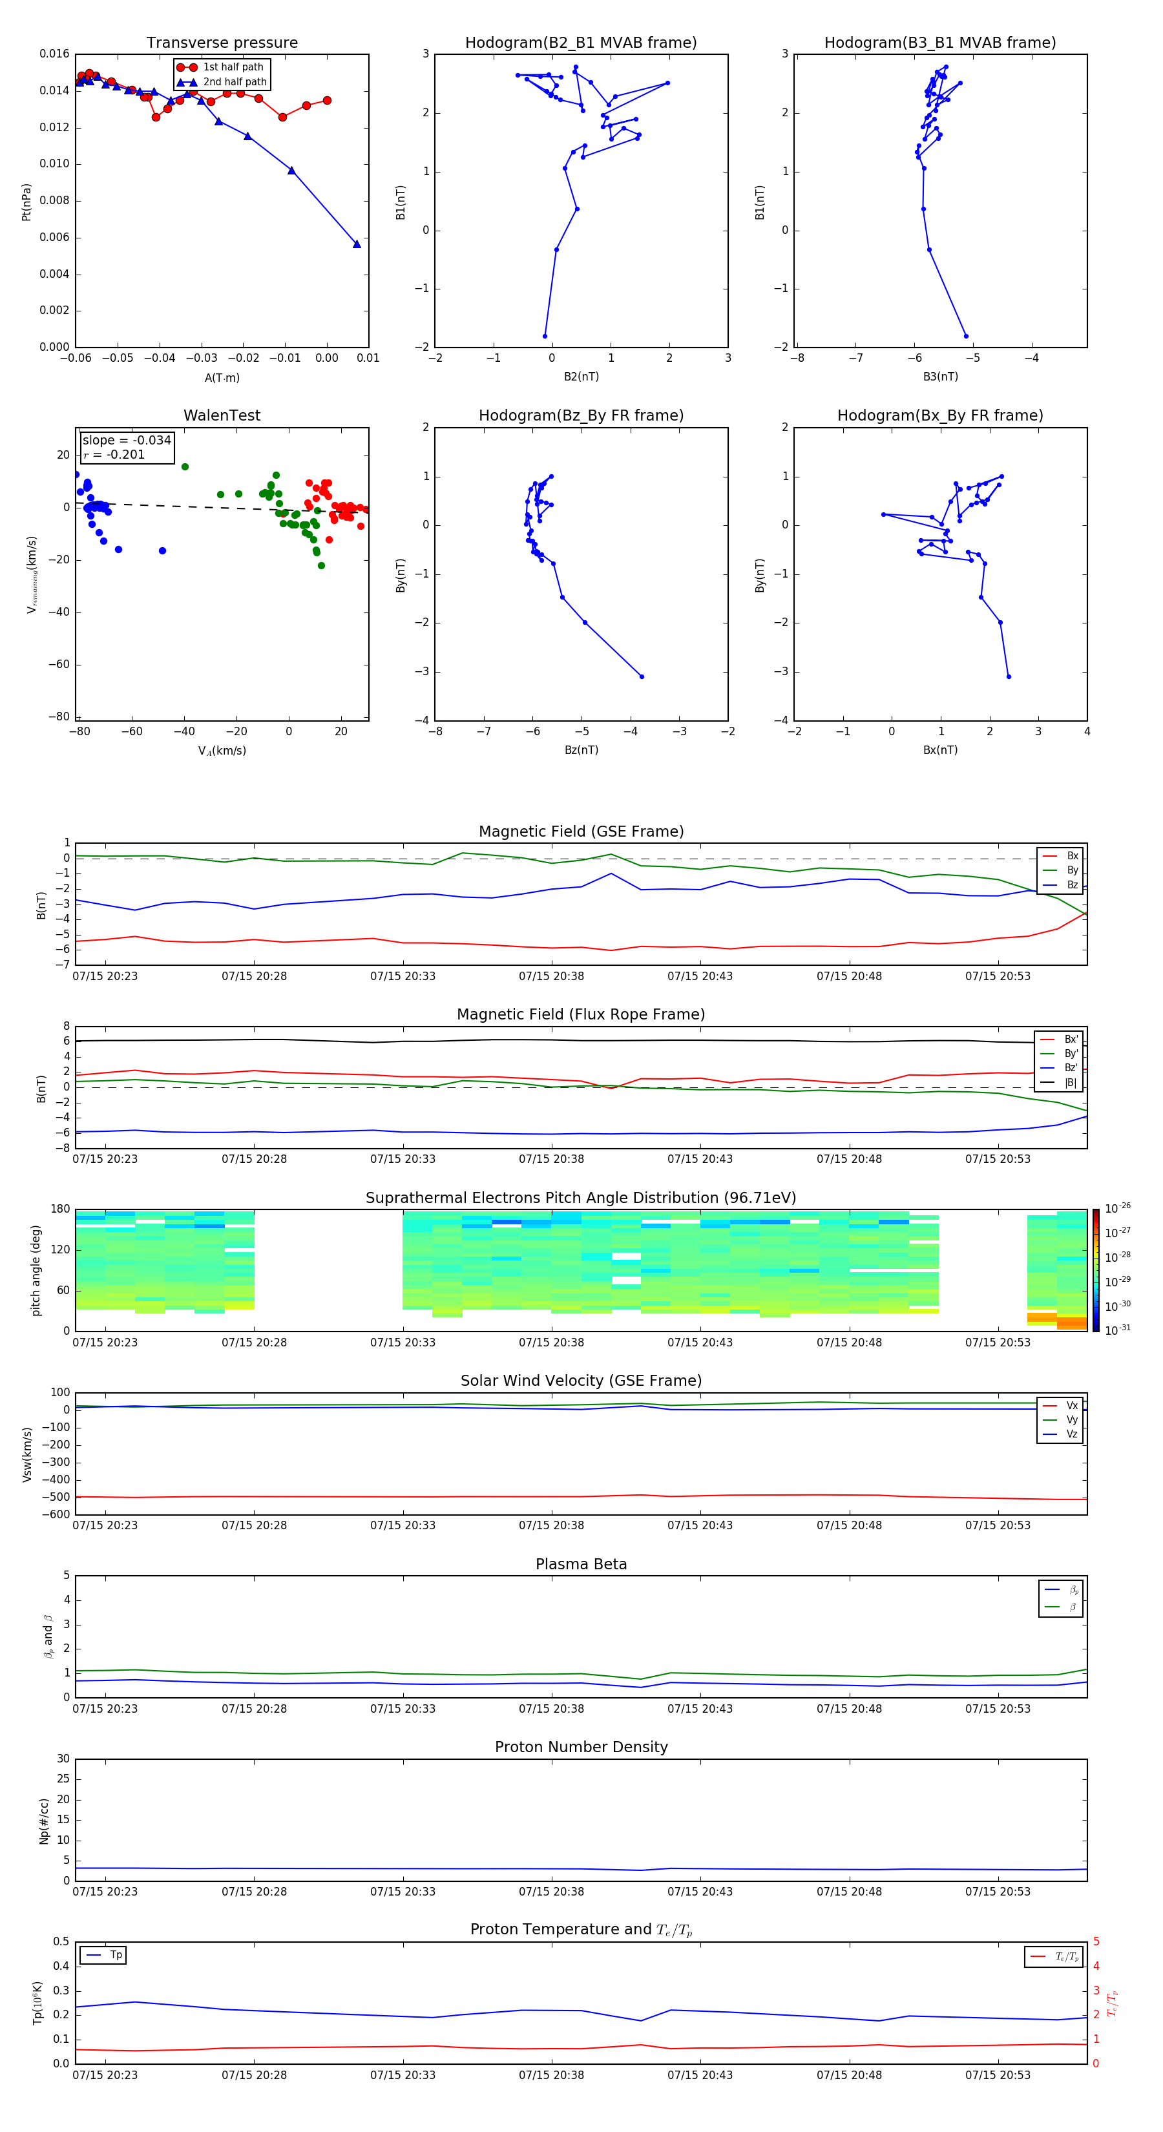
Task: Select the β entry in Plasma Beta legend
Action: pos(1061,1607)
